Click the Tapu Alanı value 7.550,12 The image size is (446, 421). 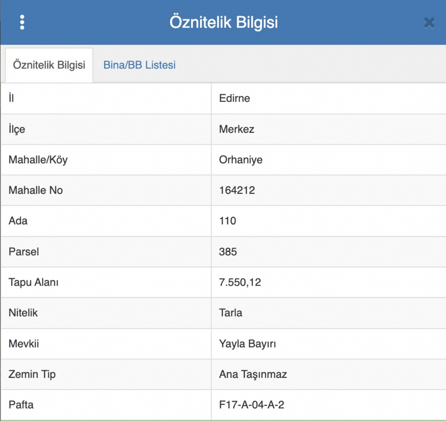pyautogui.click(x=240, y=282)
